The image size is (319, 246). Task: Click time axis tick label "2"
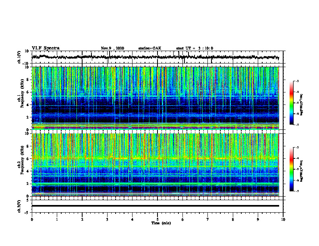82,219
